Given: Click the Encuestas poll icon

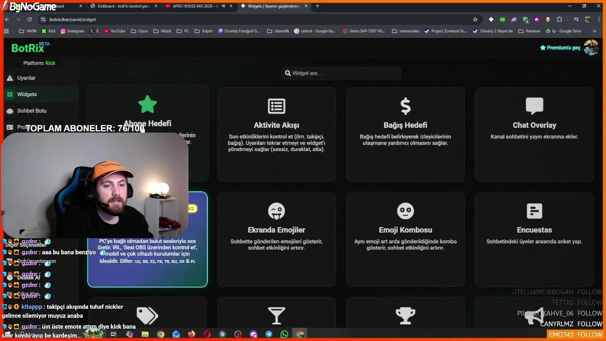Looking at the screenshot, I should (535, 211).
